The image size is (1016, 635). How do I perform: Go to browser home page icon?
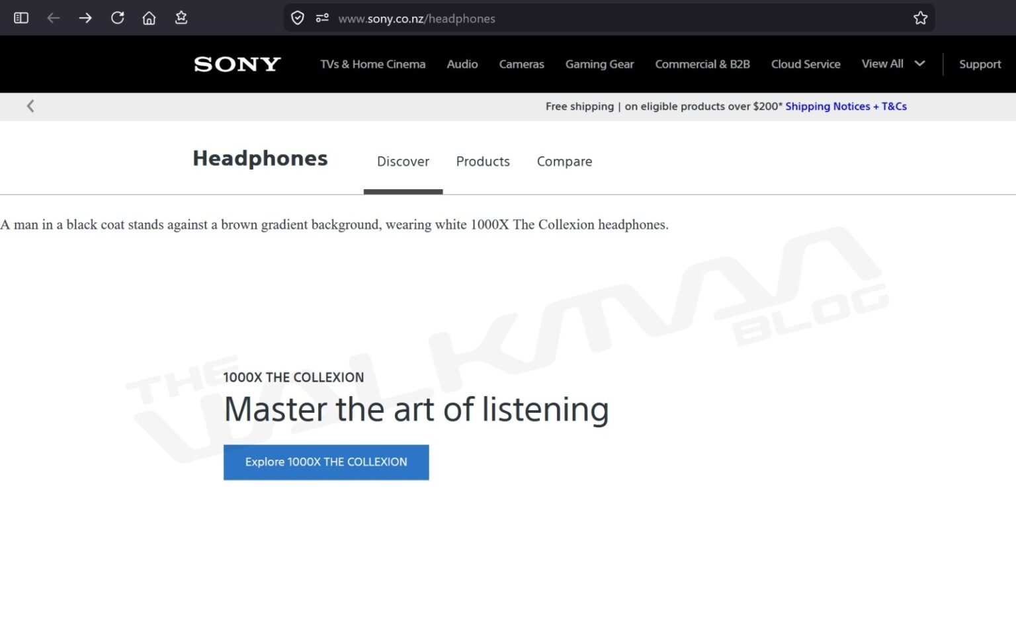(149, 18)
